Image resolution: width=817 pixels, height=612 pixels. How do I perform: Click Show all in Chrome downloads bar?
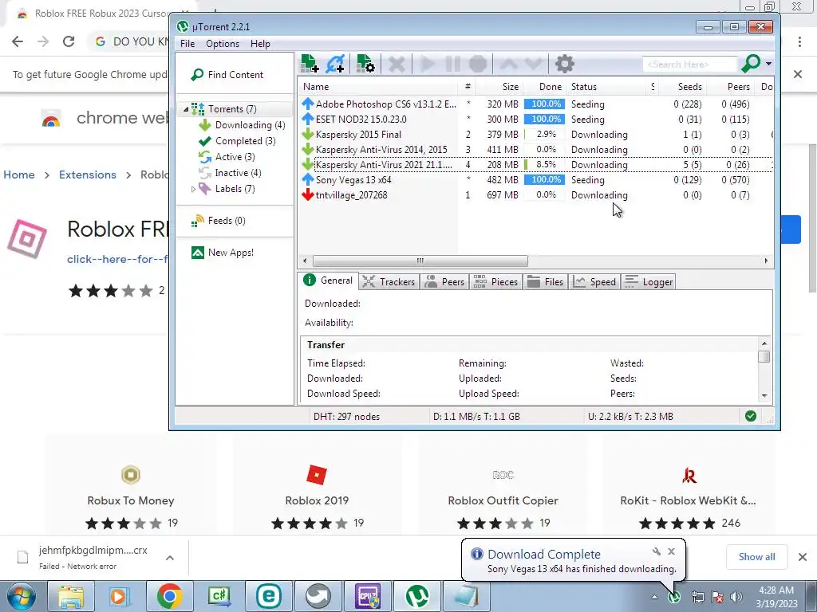click(756, 557)
